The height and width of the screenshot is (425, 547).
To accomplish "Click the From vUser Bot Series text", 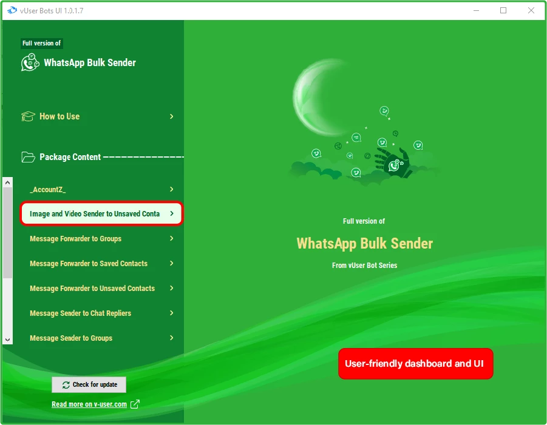I will 364,266.
